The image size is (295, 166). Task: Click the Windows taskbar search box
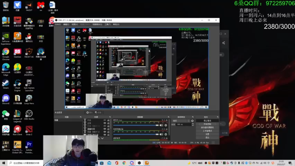(x=25, y=163)
